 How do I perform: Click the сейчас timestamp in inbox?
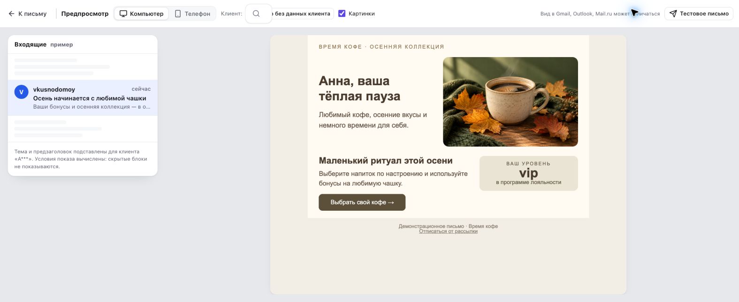coord(141,89)
